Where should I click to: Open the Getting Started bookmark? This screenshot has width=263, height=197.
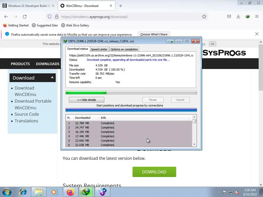[16, 25]
